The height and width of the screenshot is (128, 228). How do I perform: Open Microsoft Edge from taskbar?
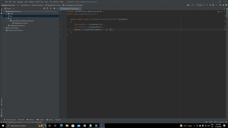pyautogui.click(x=61, y=126)
